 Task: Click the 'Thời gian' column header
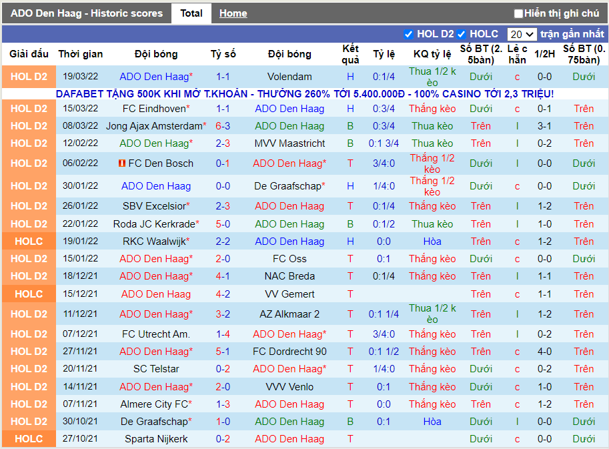click(x=81, y=54)
